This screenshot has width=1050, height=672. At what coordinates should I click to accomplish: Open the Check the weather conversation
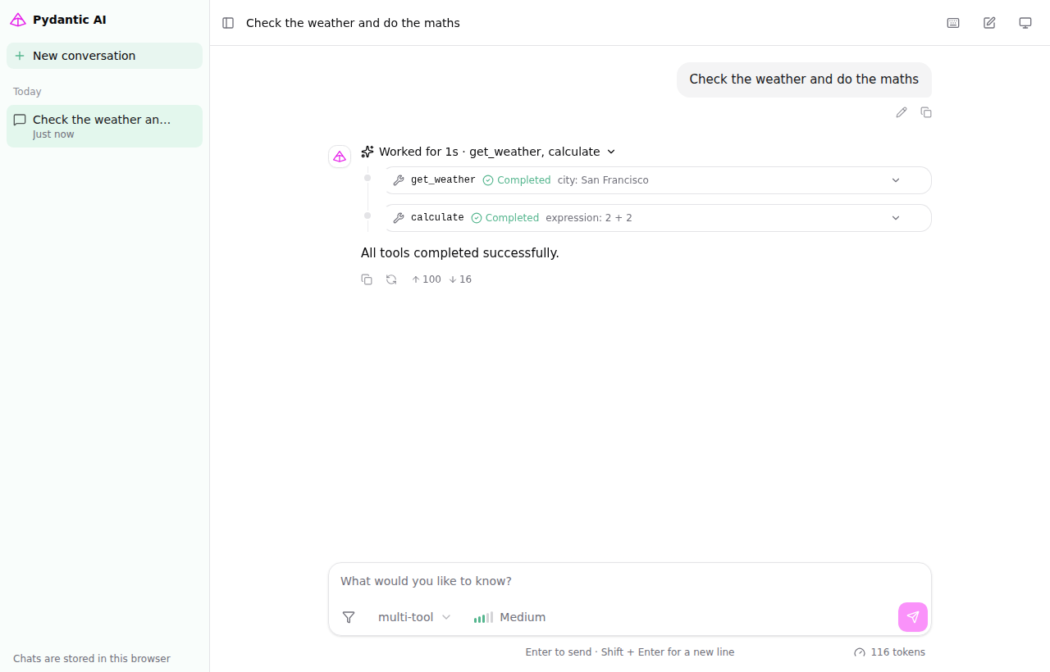coord(104,126)
